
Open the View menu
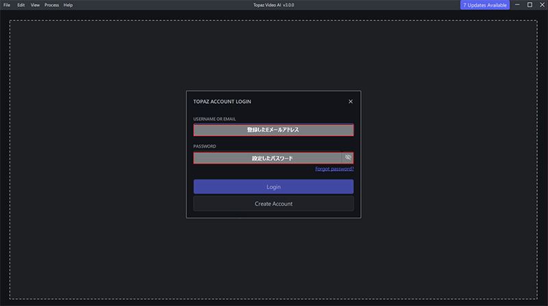(36, 5)
